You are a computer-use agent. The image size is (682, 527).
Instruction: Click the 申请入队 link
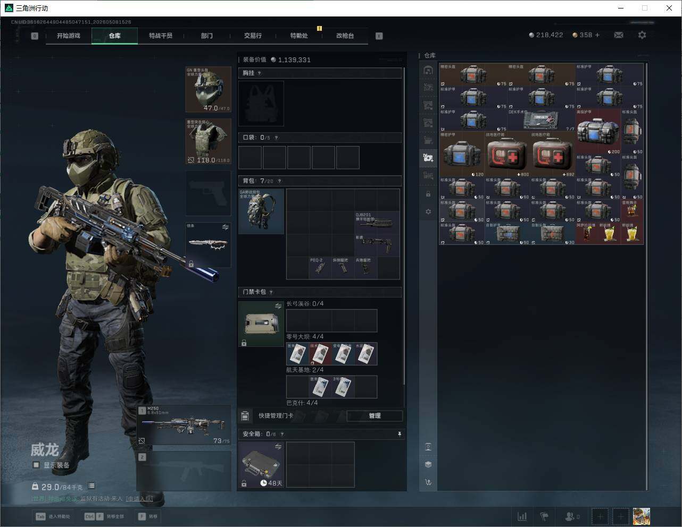pos(139,499)
